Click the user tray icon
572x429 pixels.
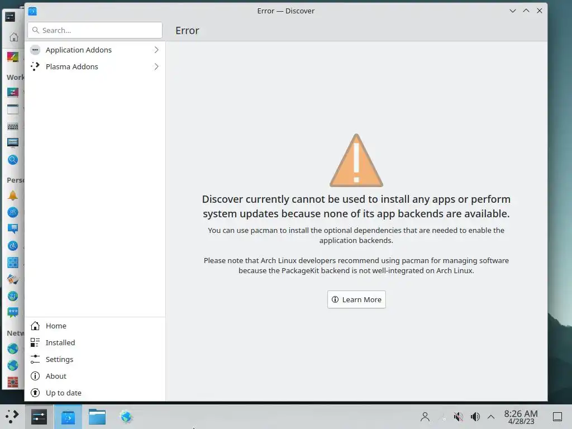tap(425, 417)
